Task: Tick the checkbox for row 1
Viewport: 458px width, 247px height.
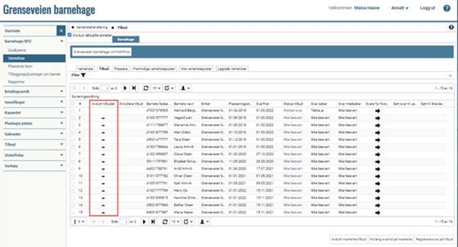Action: coord(73,111)
